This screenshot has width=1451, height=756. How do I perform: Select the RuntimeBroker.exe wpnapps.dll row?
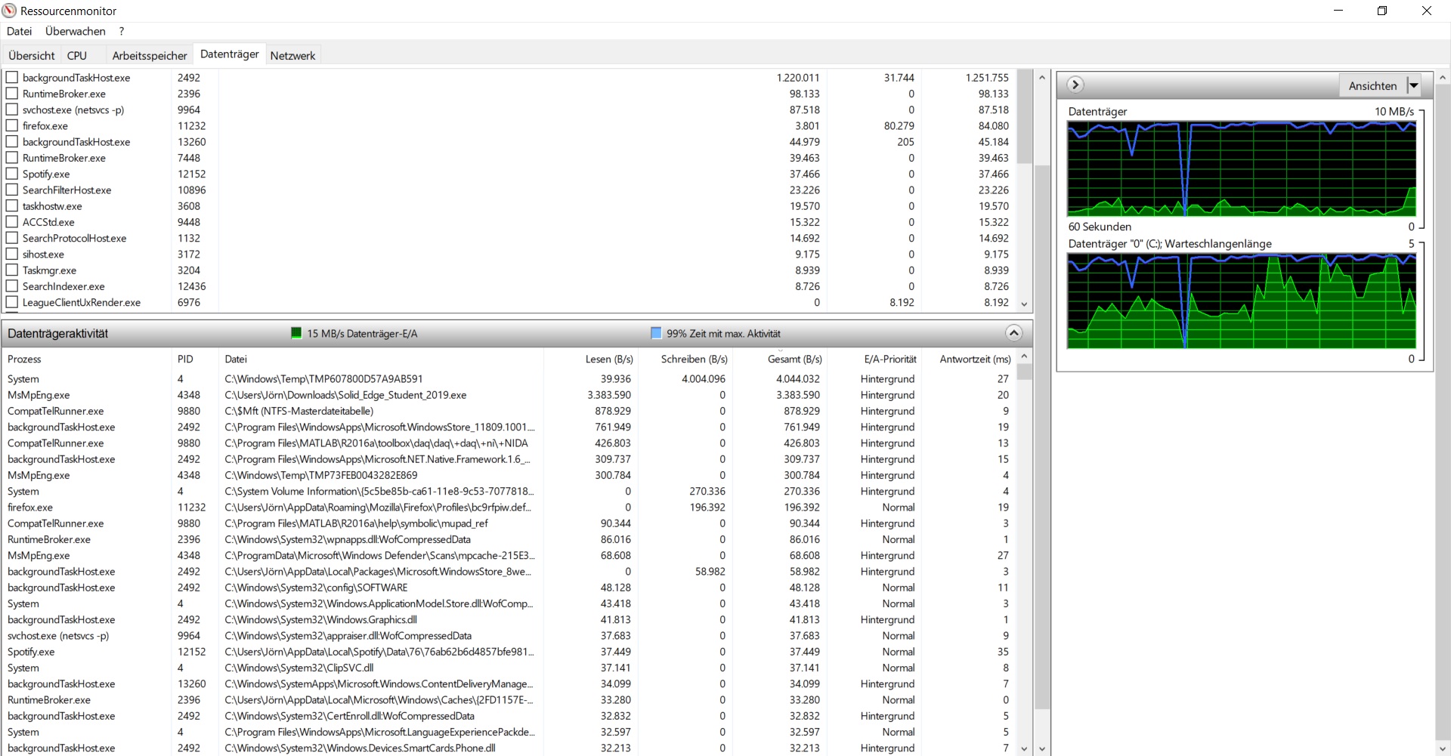(509, 539)
